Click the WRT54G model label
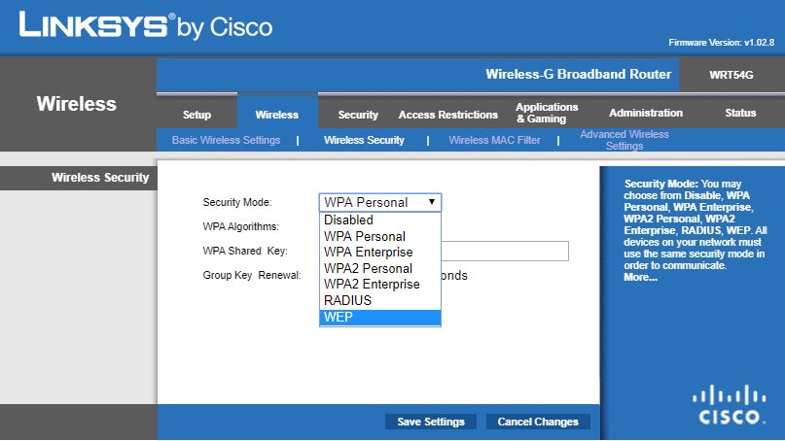Screen dimensions: 785x441 click(x=731, y=75)
